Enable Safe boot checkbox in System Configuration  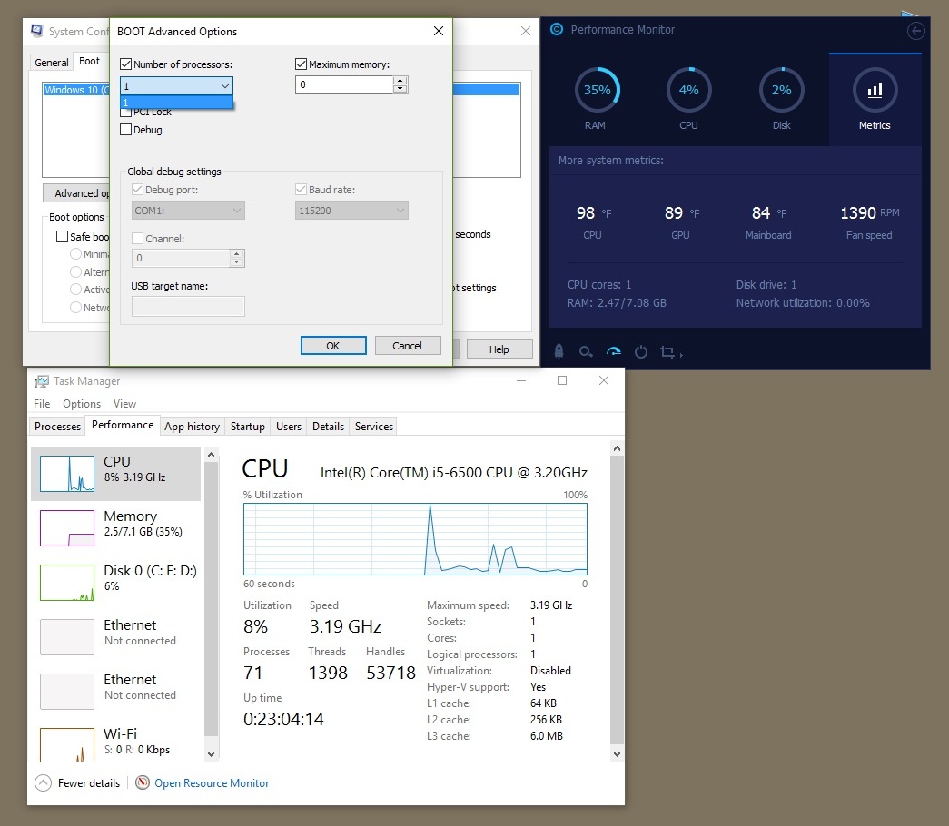coord(62,237)
